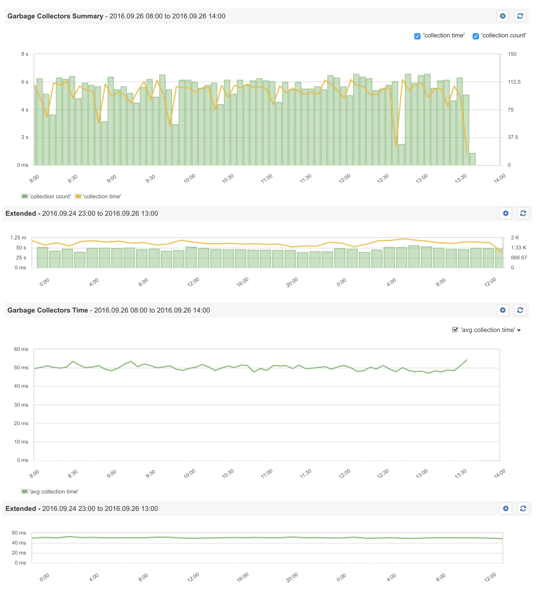
Task: Click 'collection time' legend yellow swatch
Action: coord(78,196)
